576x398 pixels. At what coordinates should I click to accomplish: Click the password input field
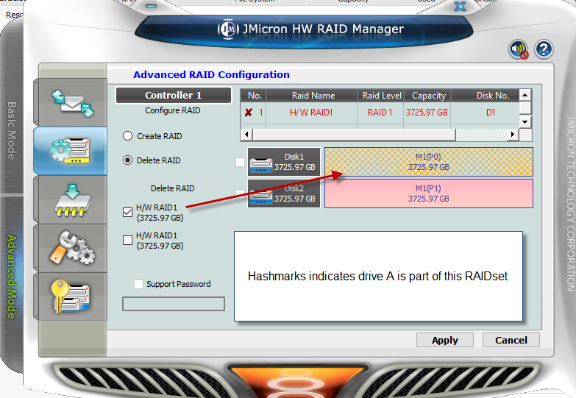click(174, 304)
